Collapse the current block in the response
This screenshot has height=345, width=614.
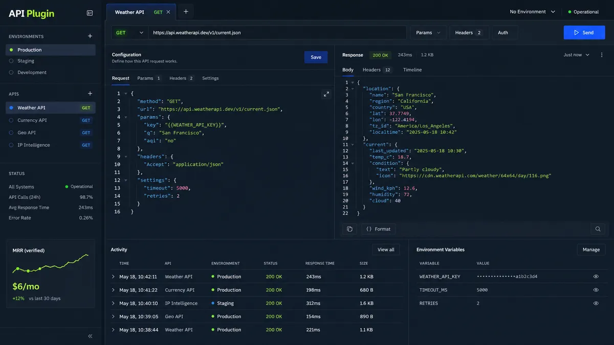[353, 145]
